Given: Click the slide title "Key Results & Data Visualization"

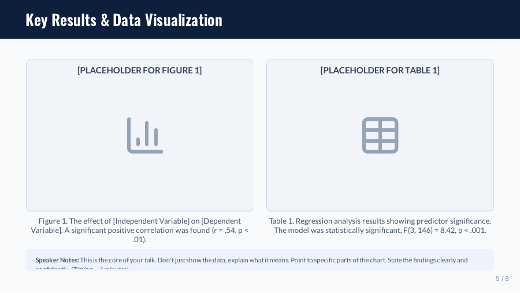Looking at the screenshot, I should [x=124, y=20].
